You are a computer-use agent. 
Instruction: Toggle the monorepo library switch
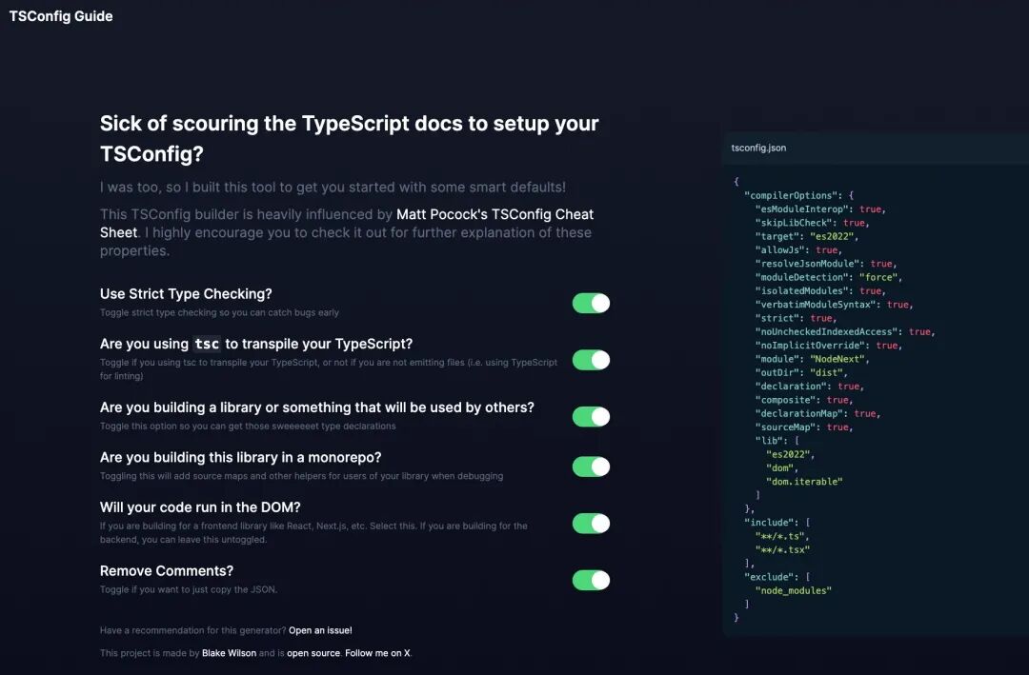click(x=591, y=467)
